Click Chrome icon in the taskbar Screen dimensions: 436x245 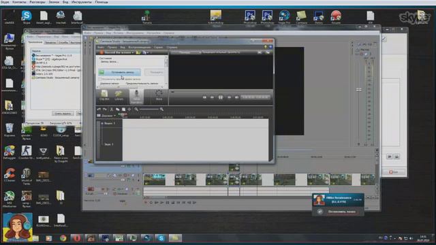63,238
